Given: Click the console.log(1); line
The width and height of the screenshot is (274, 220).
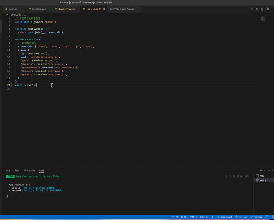Looking at the screenshot, I should [26, 85].
